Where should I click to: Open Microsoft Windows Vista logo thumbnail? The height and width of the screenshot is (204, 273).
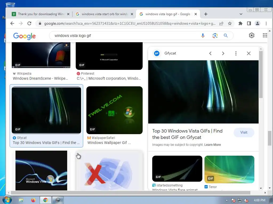[41, 171]
